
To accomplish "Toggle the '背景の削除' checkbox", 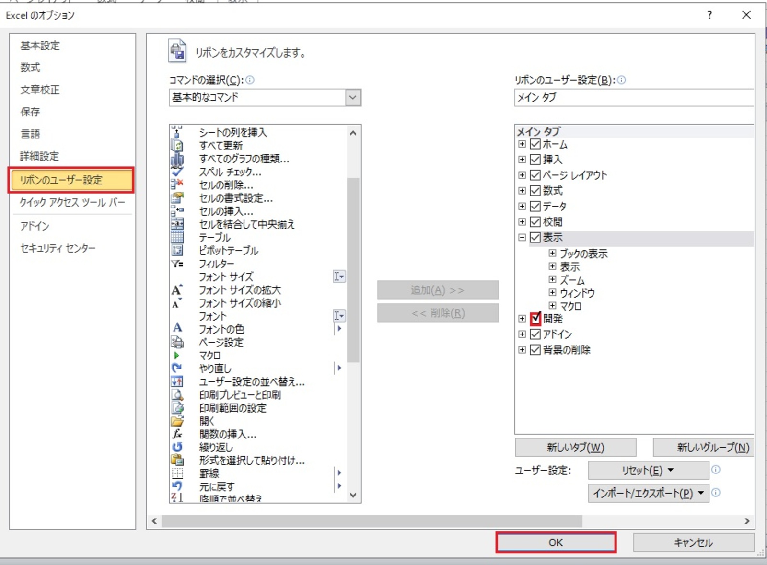I will [535, 350].
